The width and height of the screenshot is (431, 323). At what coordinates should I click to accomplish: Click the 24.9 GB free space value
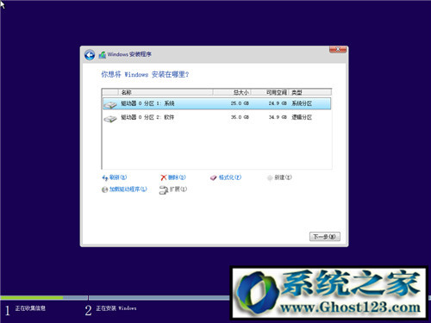pos(278,103)
